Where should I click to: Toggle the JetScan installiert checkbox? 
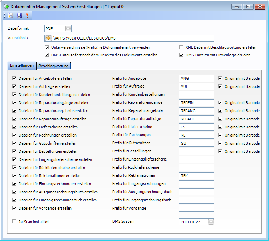[x=14, y=222]
